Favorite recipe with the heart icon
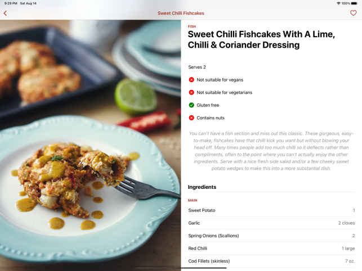This screenshot has width=362, height=271. coord(353,13)
